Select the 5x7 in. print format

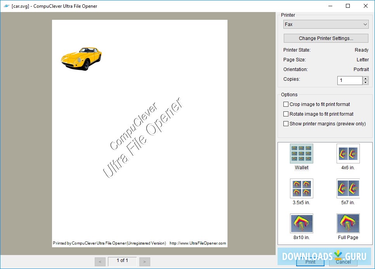click(348, 188)
